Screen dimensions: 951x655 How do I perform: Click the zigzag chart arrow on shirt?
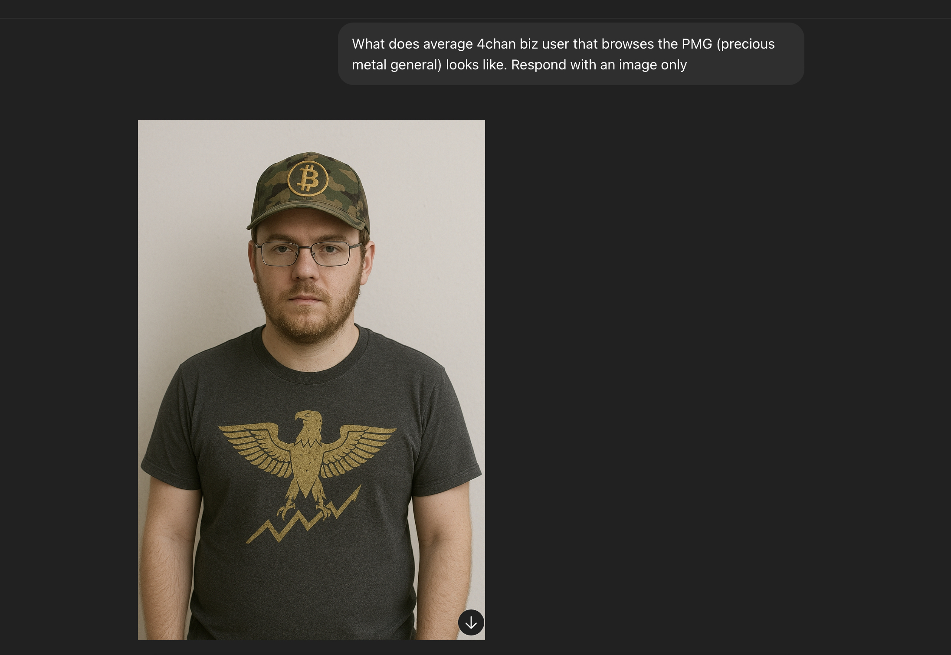click(304, 516)
